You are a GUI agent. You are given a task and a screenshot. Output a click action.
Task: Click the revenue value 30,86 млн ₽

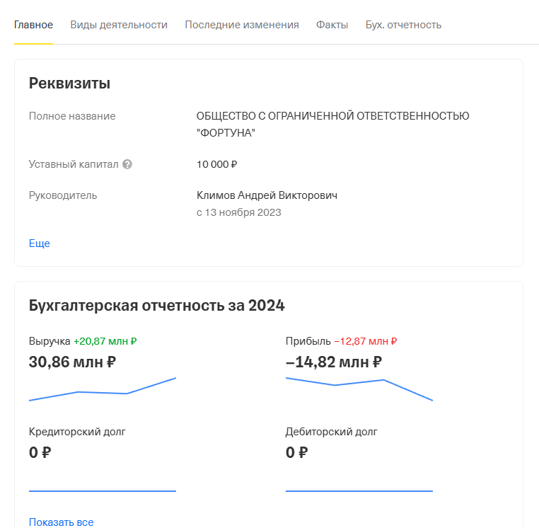point(73,362)
